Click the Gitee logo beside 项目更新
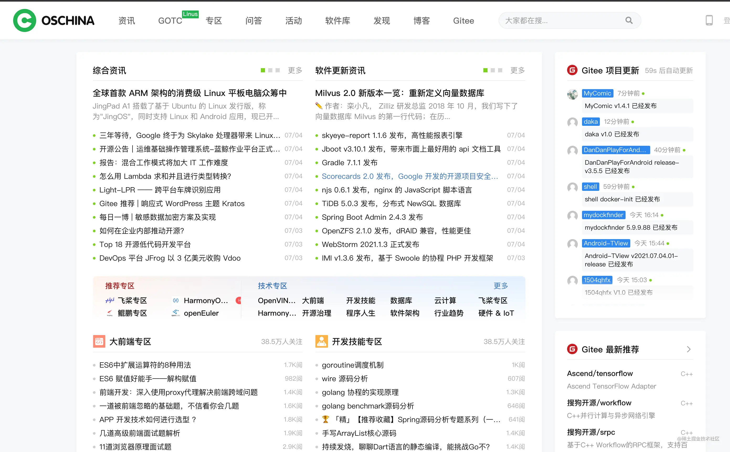 coord(572,70)
